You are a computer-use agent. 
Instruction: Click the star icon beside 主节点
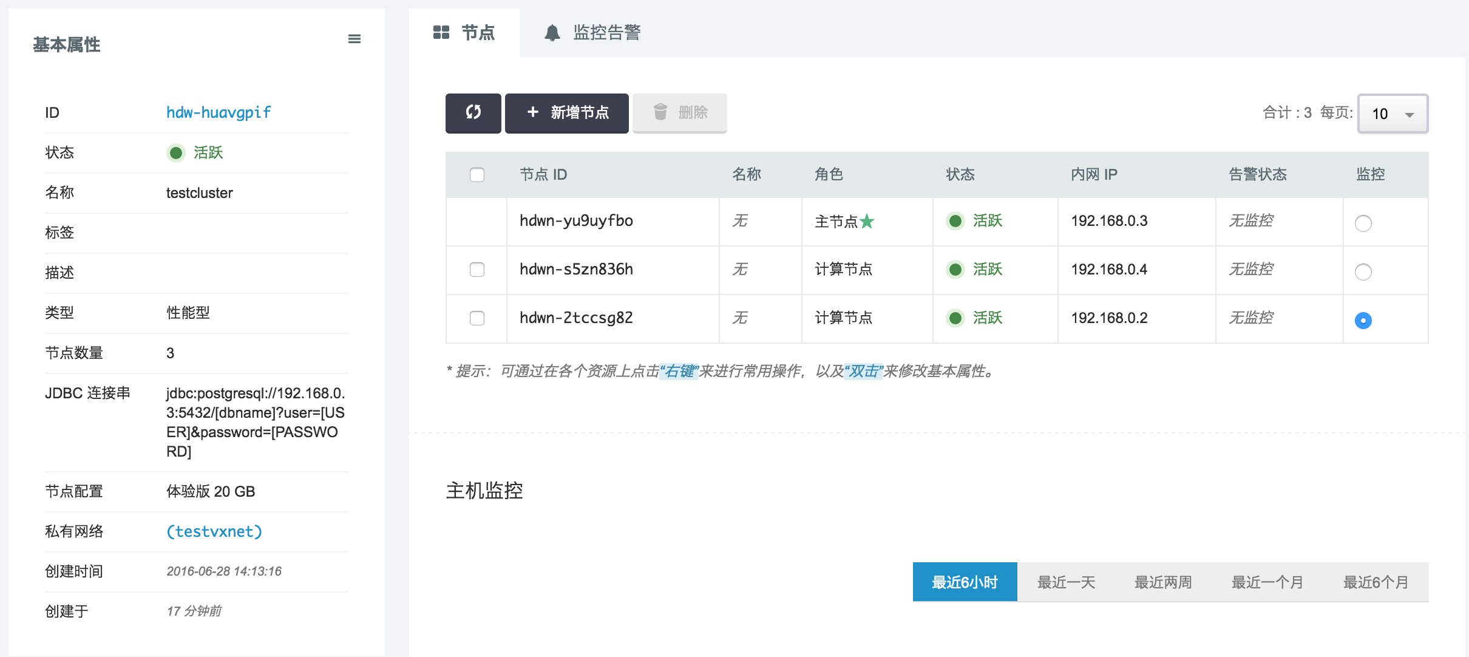[x=867, y=221]
